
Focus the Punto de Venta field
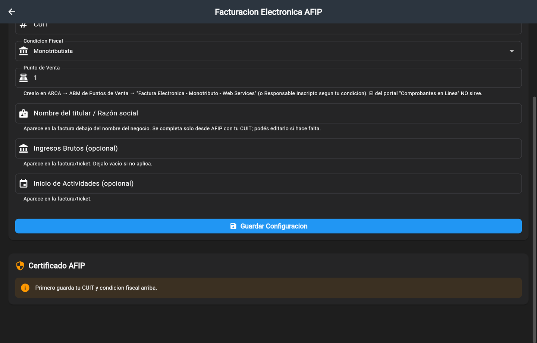268,78
